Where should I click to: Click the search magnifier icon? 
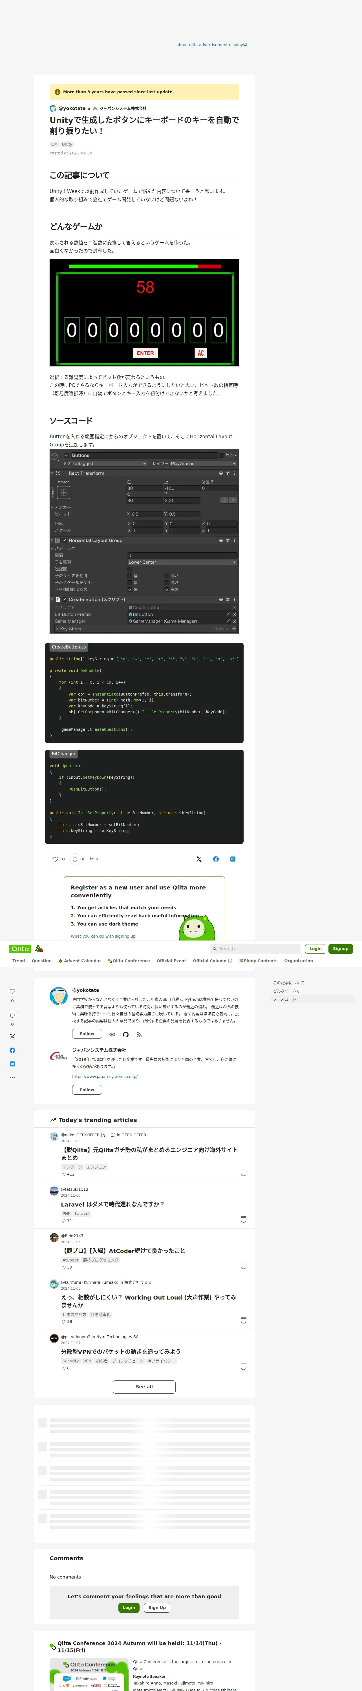coord(214,949)
